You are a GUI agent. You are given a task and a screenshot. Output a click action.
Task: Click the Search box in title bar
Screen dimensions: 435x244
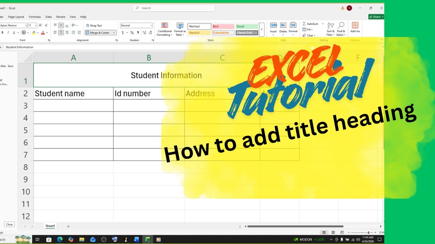174,8
